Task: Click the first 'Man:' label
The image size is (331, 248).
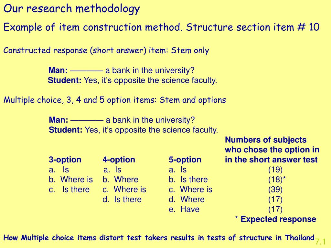Action: [x=58, y=70]
